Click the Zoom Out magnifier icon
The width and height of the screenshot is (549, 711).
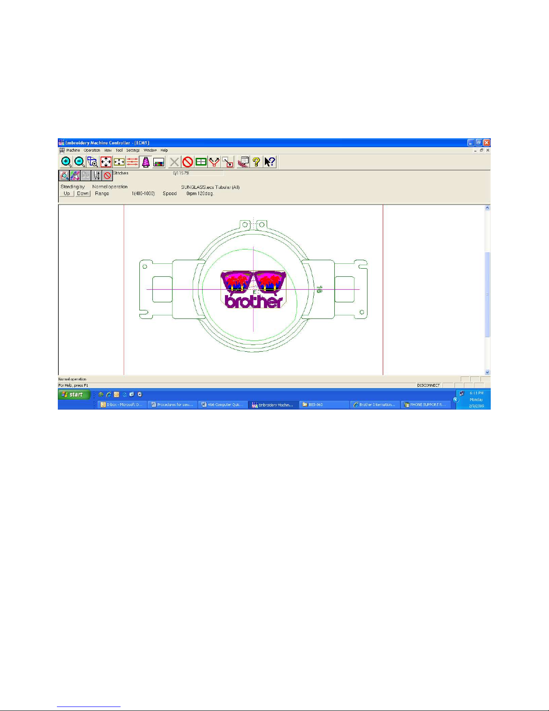point(79,162)
